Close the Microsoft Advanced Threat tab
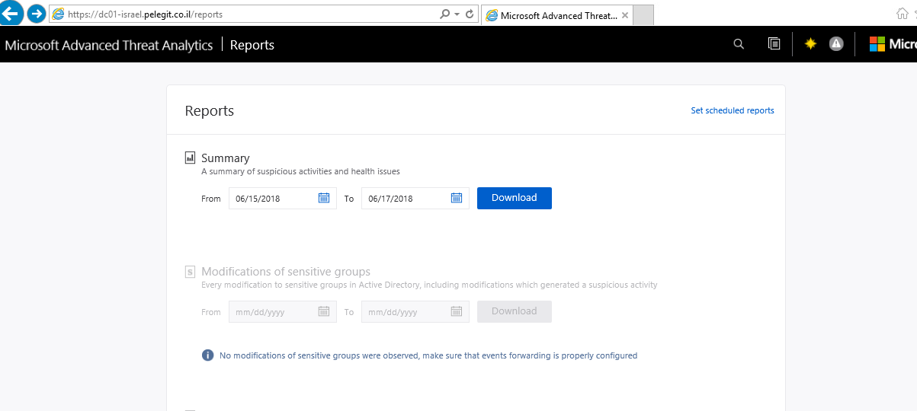917x411 pixels. pos(625,15)
